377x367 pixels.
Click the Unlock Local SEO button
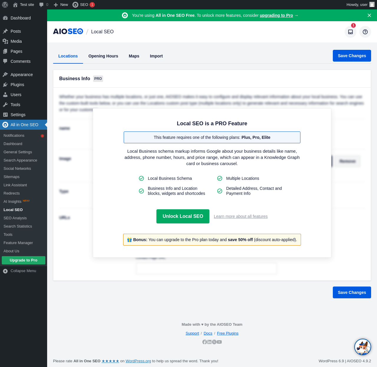click(183, 216)
